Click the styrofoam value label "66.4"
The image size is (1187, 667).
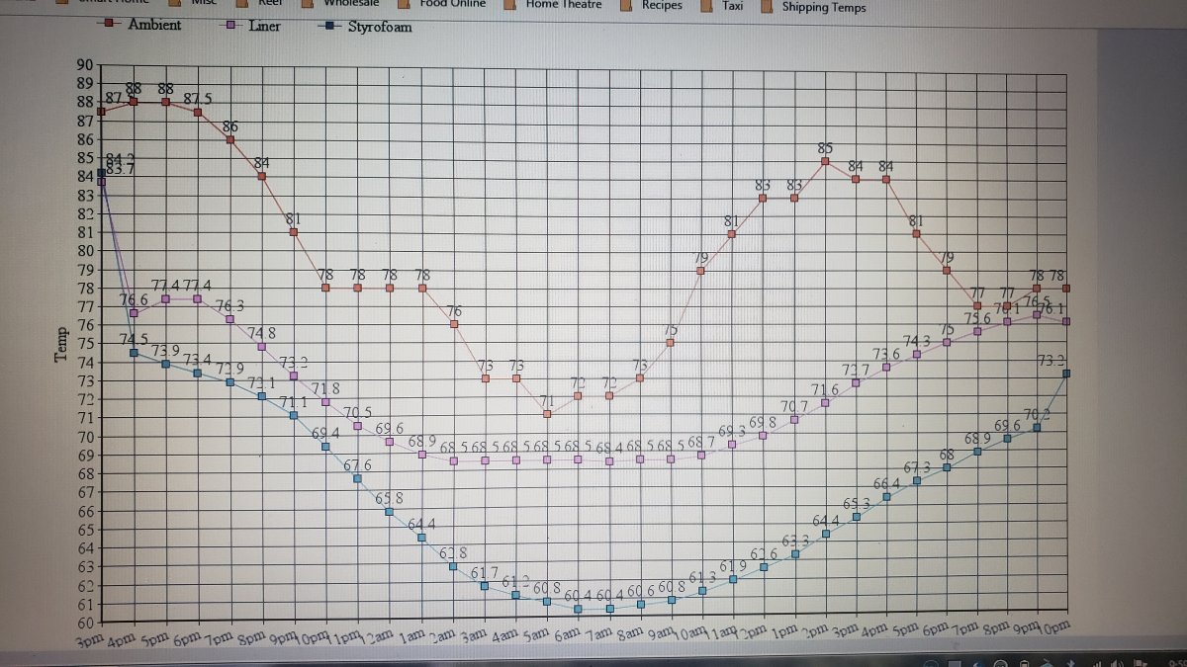tap(887, 483)
